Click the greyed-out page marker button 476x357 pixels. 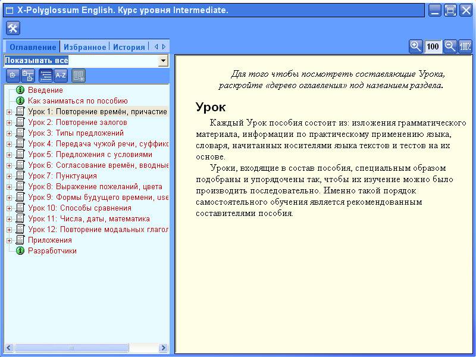(79, 76)
